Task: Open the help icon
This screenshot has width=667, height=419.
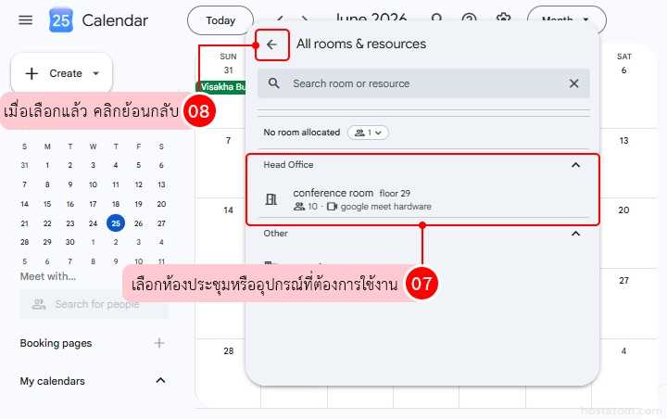Action: coord(469,19)
